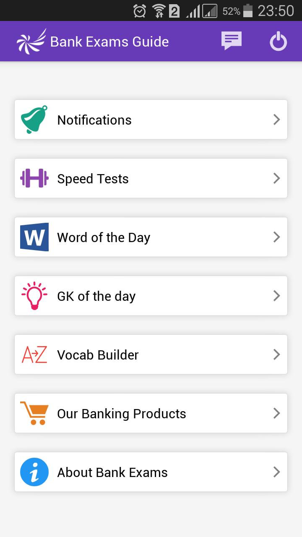Tap the chevron on Speed Tests row

276,178
